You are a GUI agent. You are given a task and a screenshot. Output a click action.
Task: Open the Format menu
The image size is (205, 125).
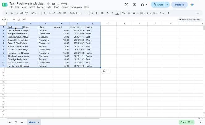41,7
